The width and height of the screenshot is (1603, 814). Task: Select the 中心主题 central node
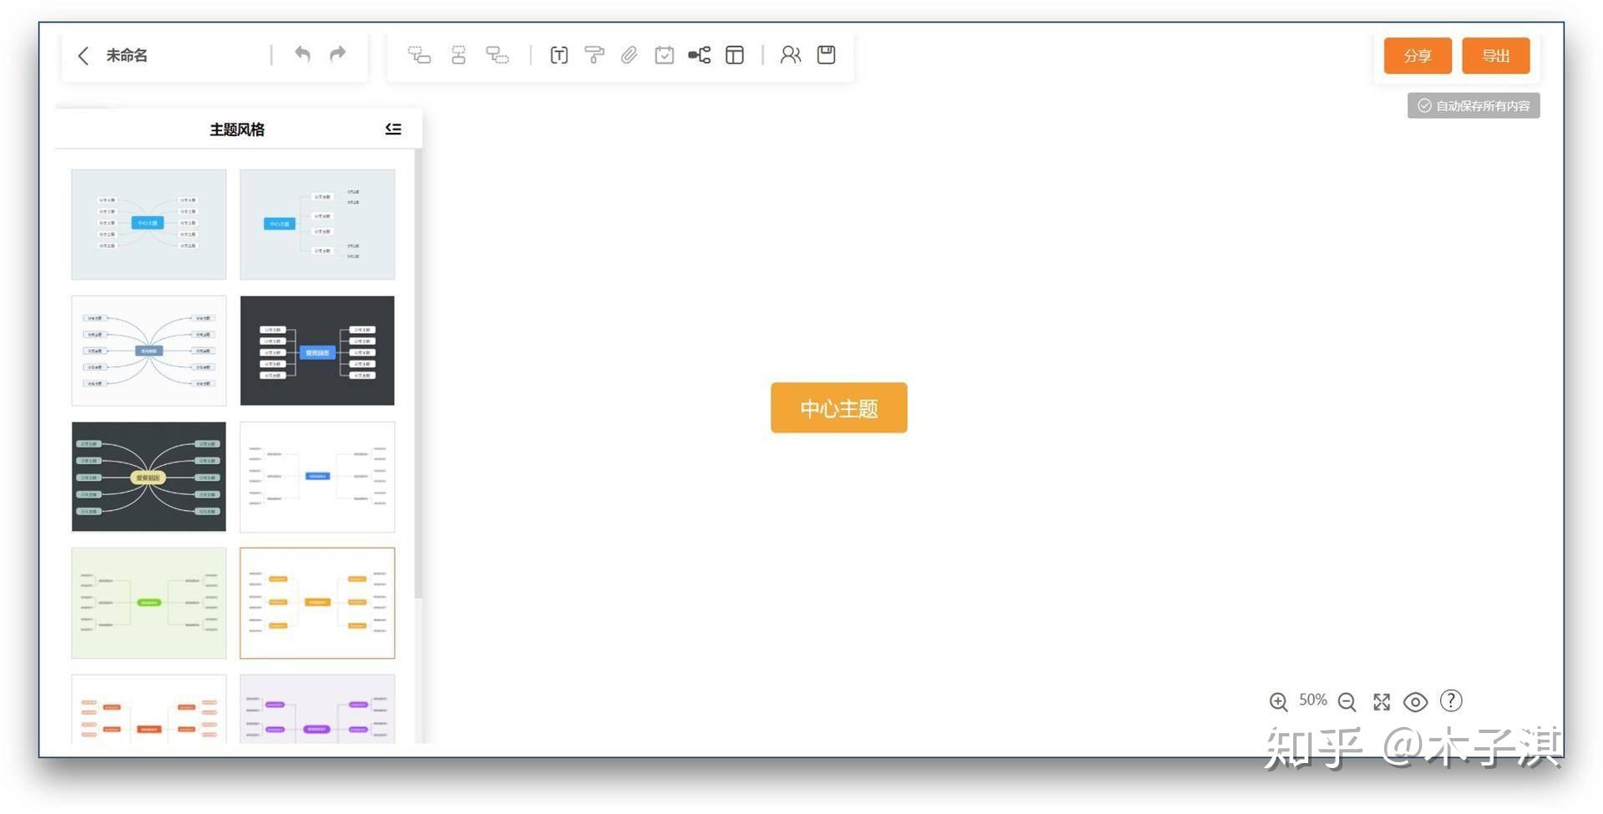[x=839, y=407]
